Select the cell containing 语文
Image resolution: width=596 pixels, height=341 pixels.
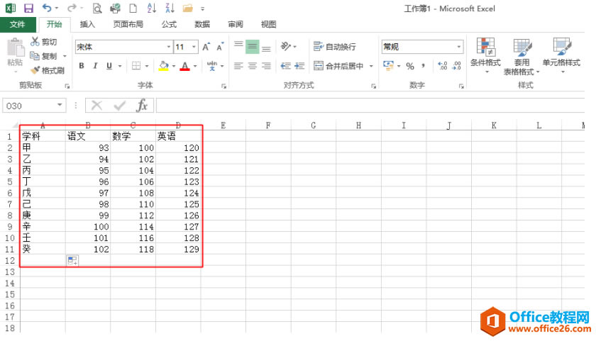88,136
